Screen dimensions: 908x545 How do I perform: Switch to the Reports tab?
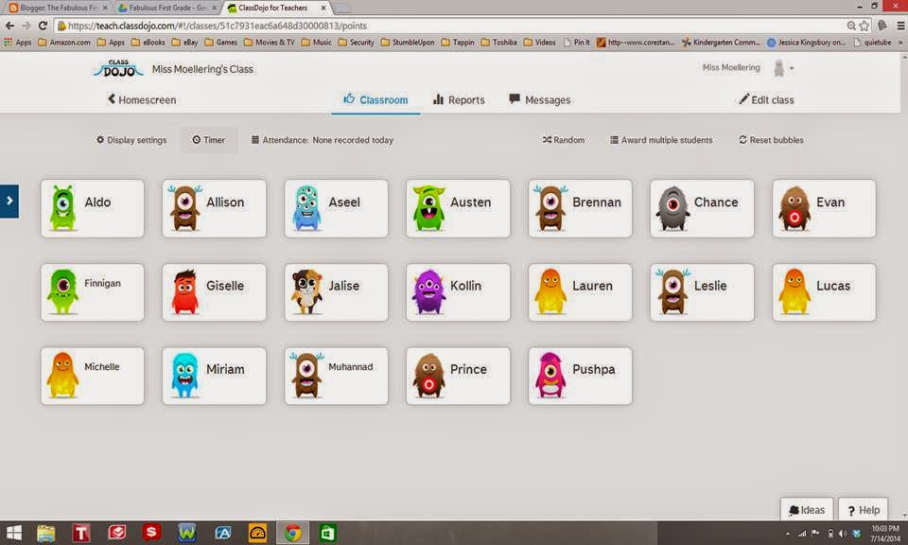pyautogui.click(x=459, y=99)
